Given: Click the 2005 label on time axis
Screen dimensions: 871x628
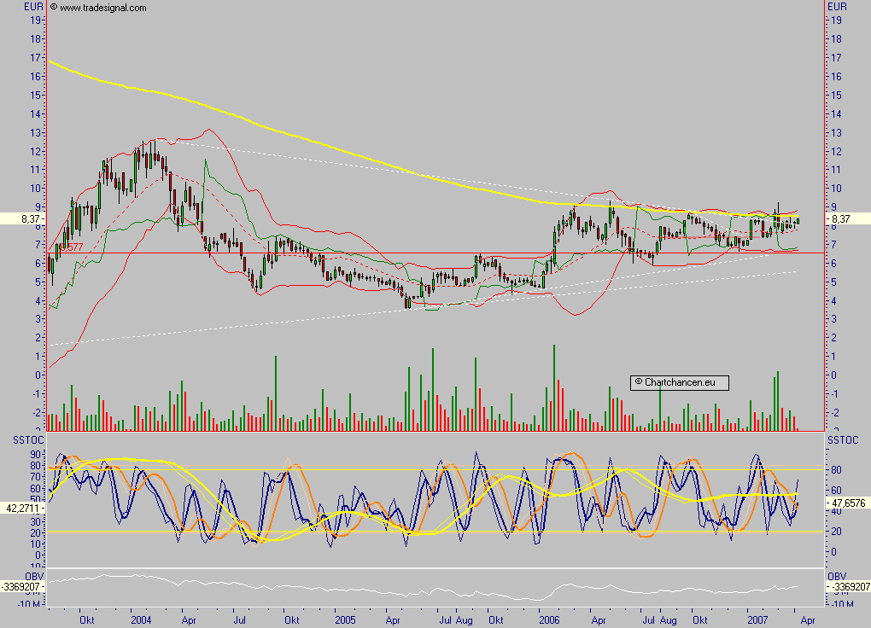Looking at the screenshot, I should [345, 620].
